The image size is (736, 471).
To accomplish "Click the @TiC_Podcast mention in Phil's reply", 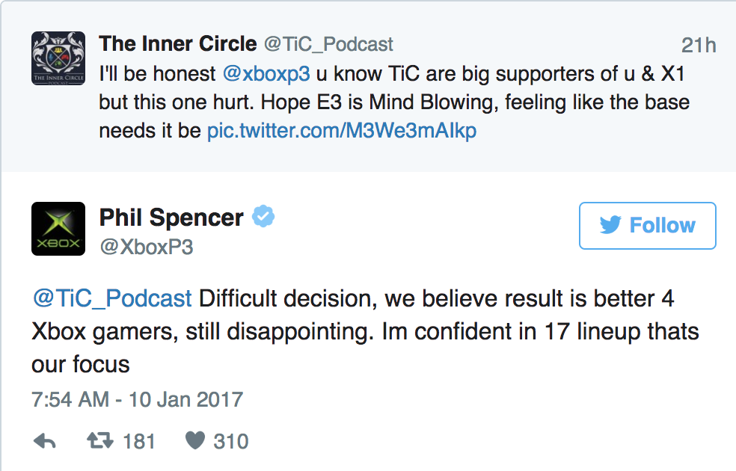I will (x=112, y=299).
